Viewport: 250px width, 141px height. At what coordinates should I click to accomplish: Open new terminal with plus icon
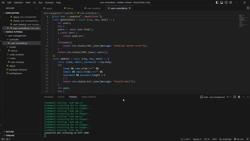pyautogui.click(x=228, y=97)
